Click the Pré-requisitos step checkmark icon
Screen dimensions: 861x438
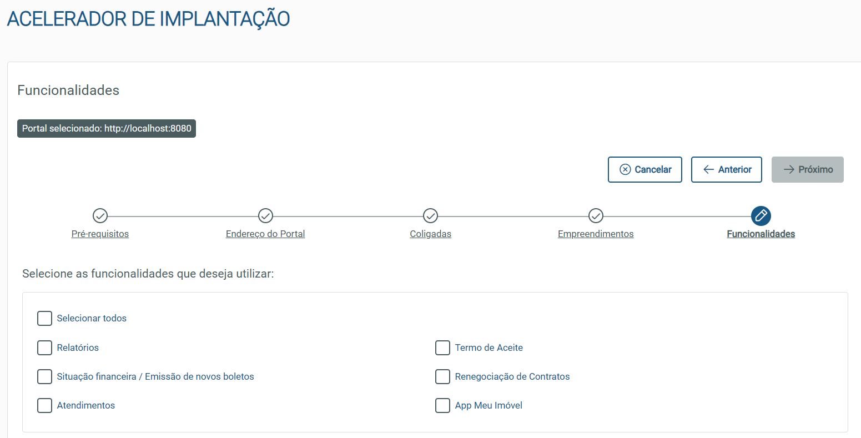click(100, 215)
